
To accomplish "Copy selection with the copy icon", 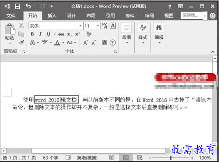I will click(21, 34).
